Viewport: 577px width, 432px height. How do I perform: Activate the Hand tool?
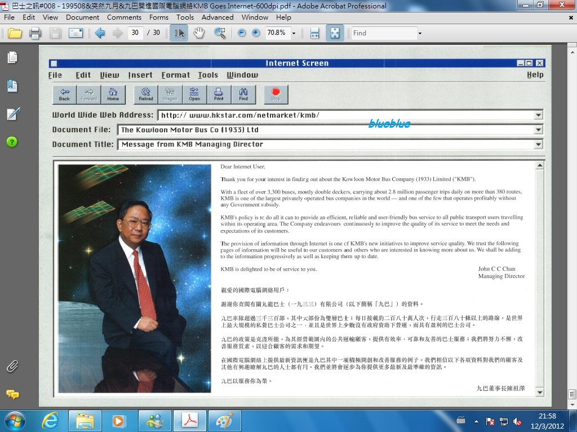coord(199,33)
